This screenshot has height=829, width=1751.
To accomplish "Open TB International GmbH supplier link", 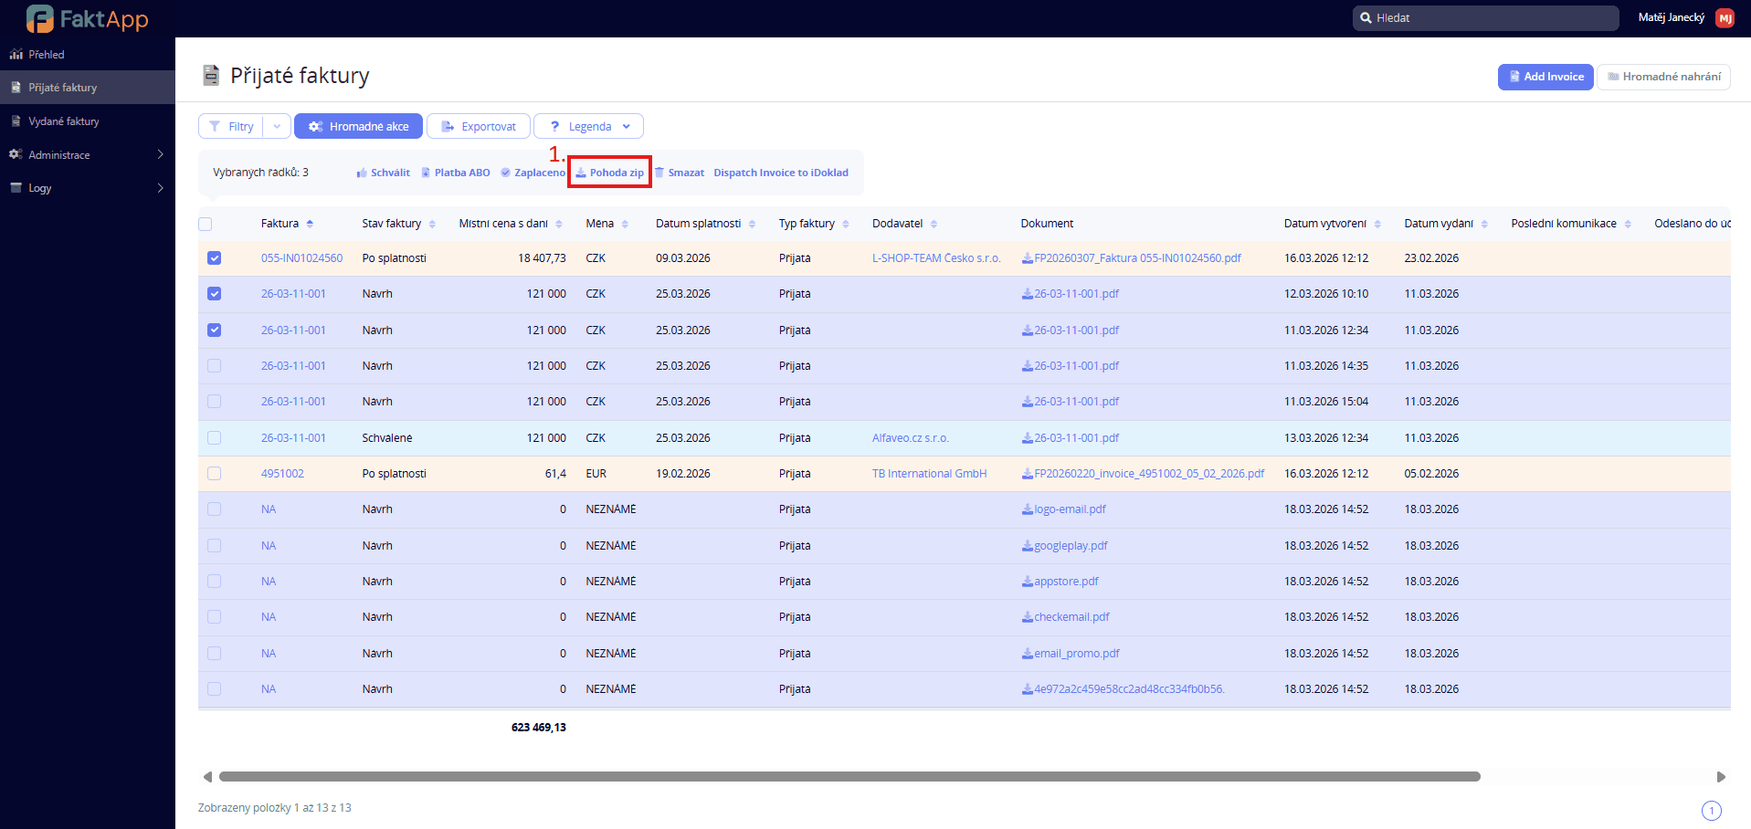I will coord(929,474).
